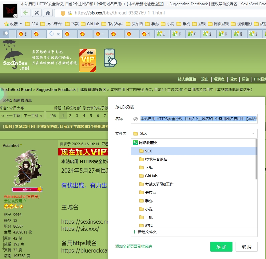Open the butterfly profile avatar
The height and width of the screenshot is (259, 266).
10,11
